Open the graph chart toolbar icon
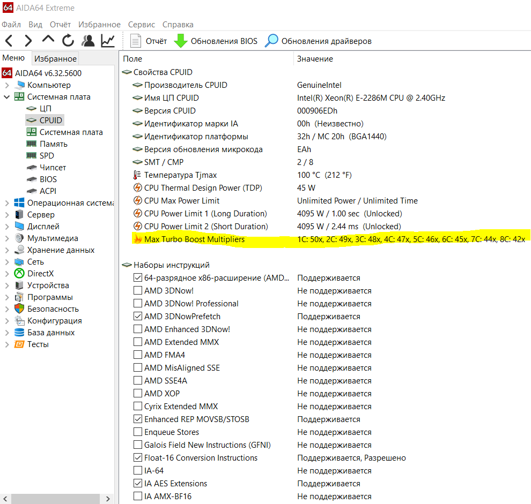 [x=108, y=41]
